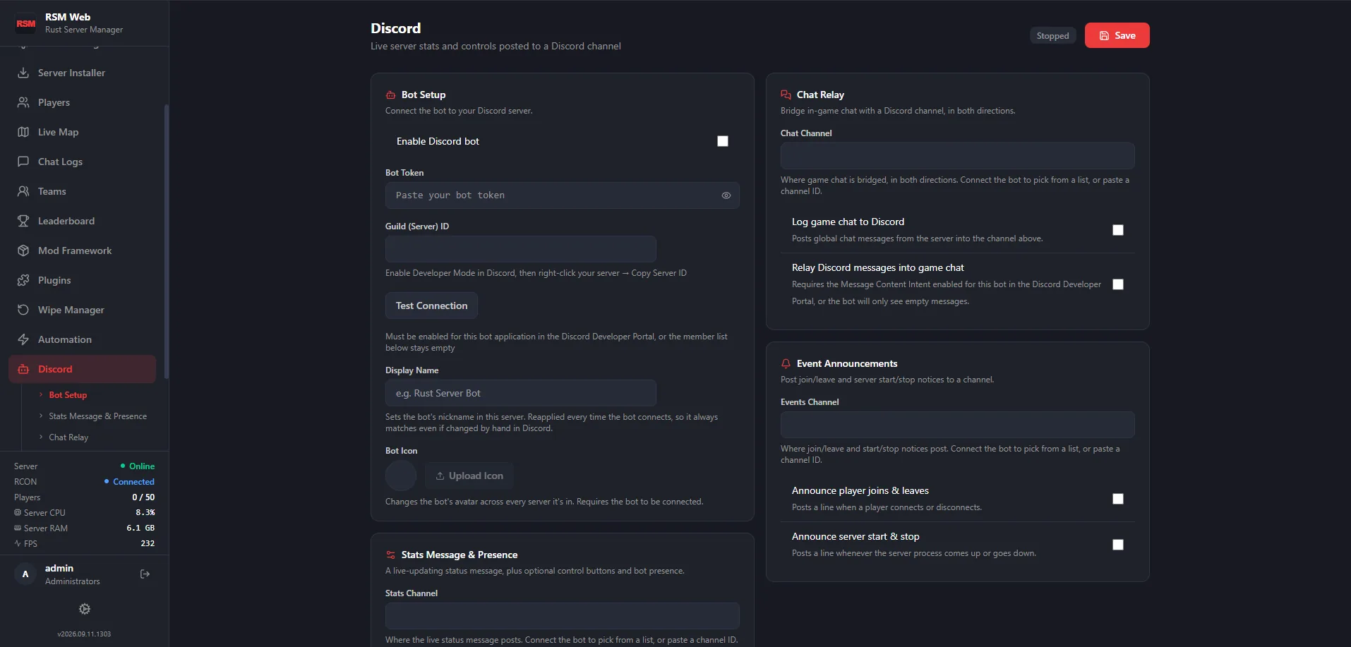The height and width of the screenshot is (647, 1351).
Task: Open the Teams page
Action: [x=83, y=191]
